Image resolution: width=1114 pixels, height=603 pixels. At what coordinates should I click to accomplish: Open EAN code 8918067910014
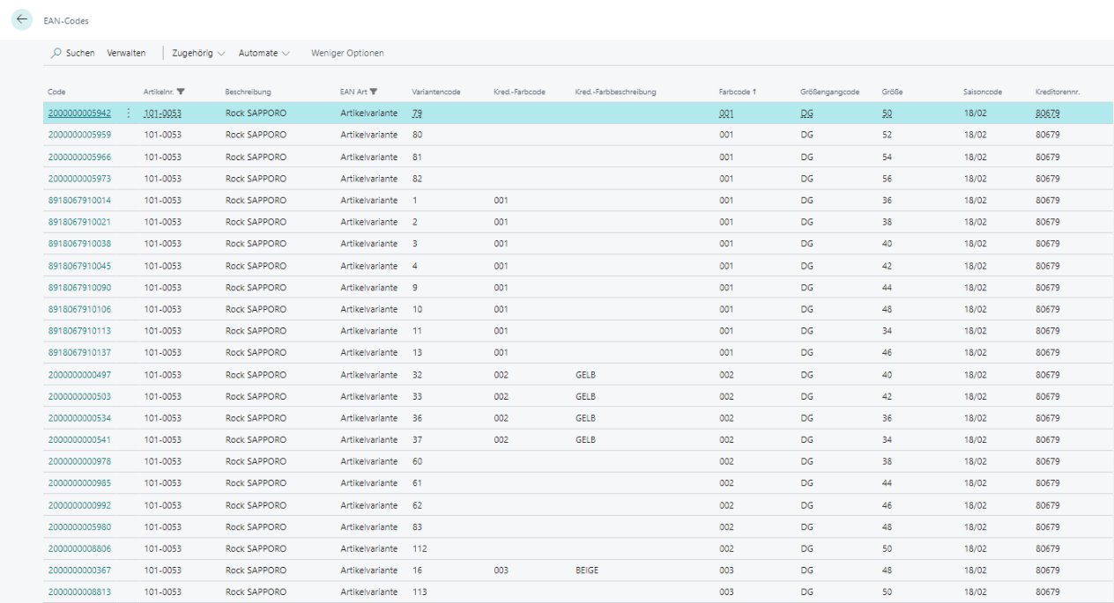tap(79, 201)
